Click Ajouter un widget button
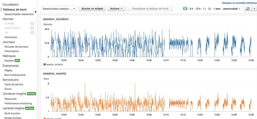Viewport: 257px width, 119px height. coord(92,9)
